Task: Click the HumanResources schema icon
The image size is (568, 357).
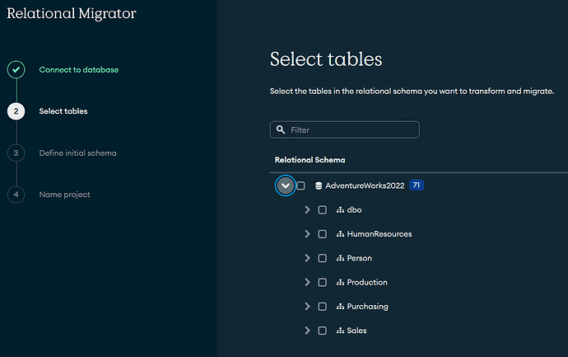Action: tap(340, 234)
